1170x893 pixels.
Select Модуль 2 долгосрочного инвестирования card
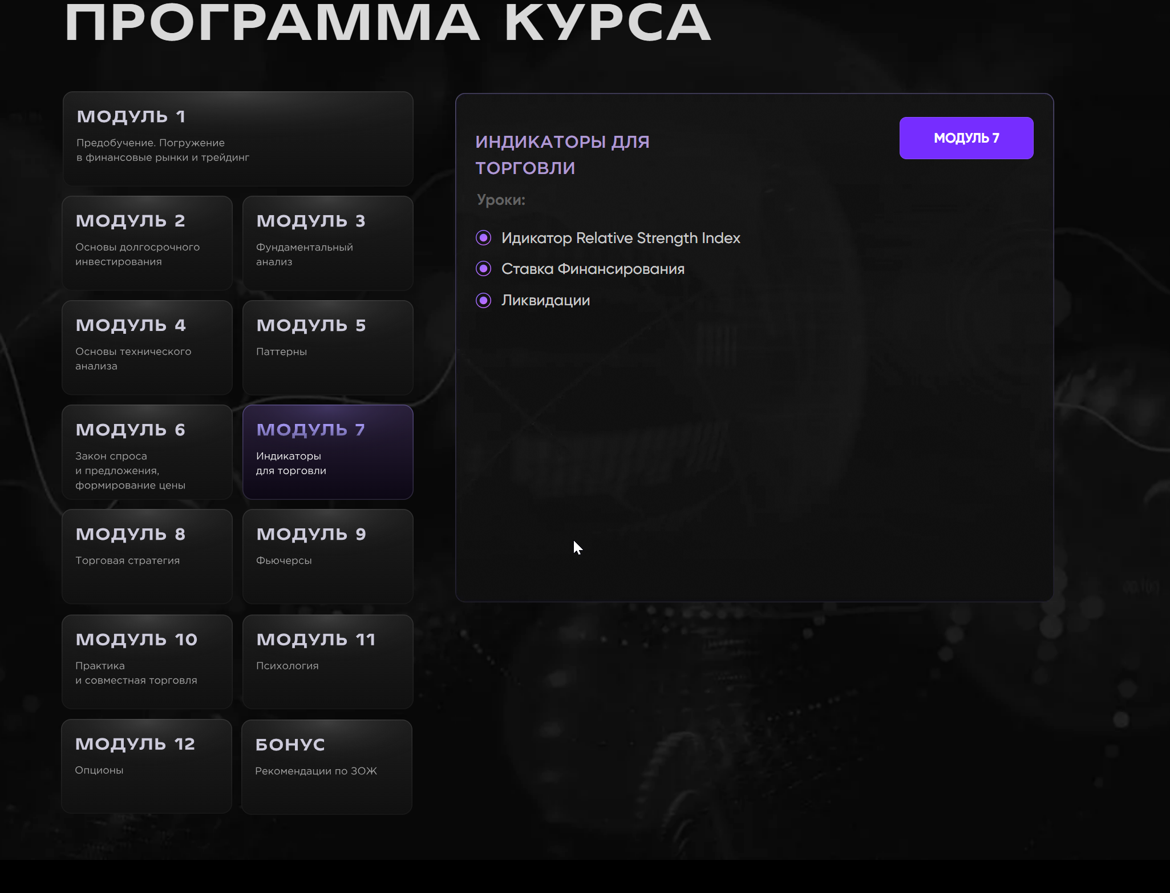(x=147, y=243)
